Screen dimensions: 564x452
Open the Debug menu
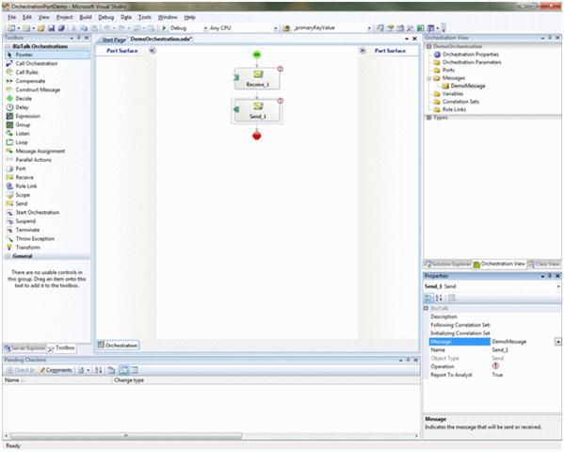(106, 17)
